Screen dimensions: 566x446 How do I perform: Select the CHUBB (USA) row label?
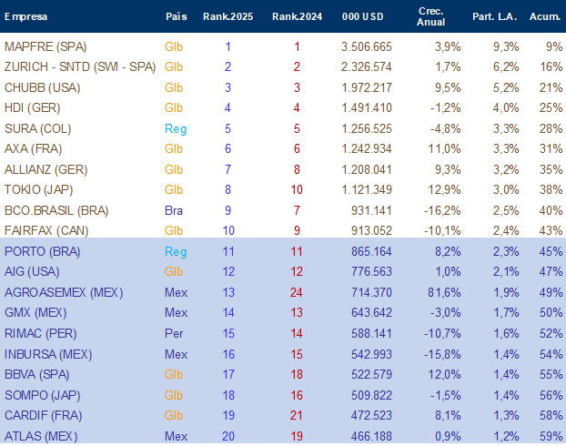pos(42,87)
